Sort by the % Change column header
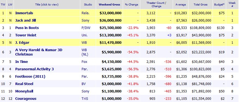The width and height of the screenshot is (239, 102). (132, 5)
